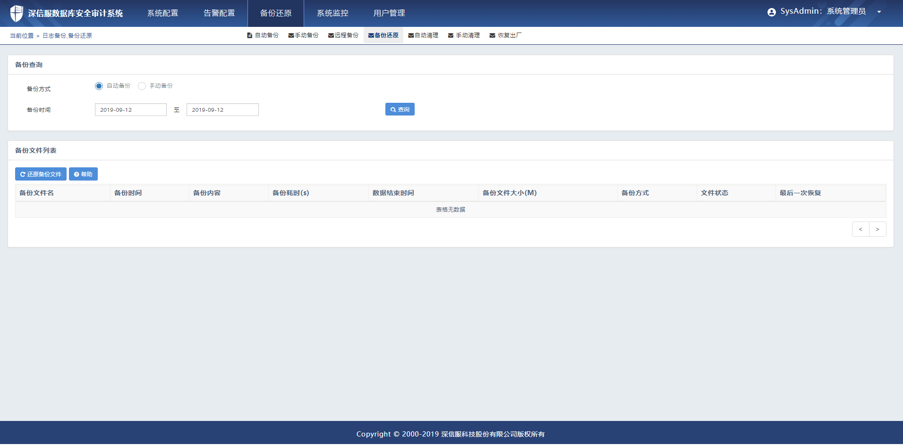The height and width of the screenshot is (445, 903).
Task: Open the 自动备份 submenu item
Action: tap(263, 35)
